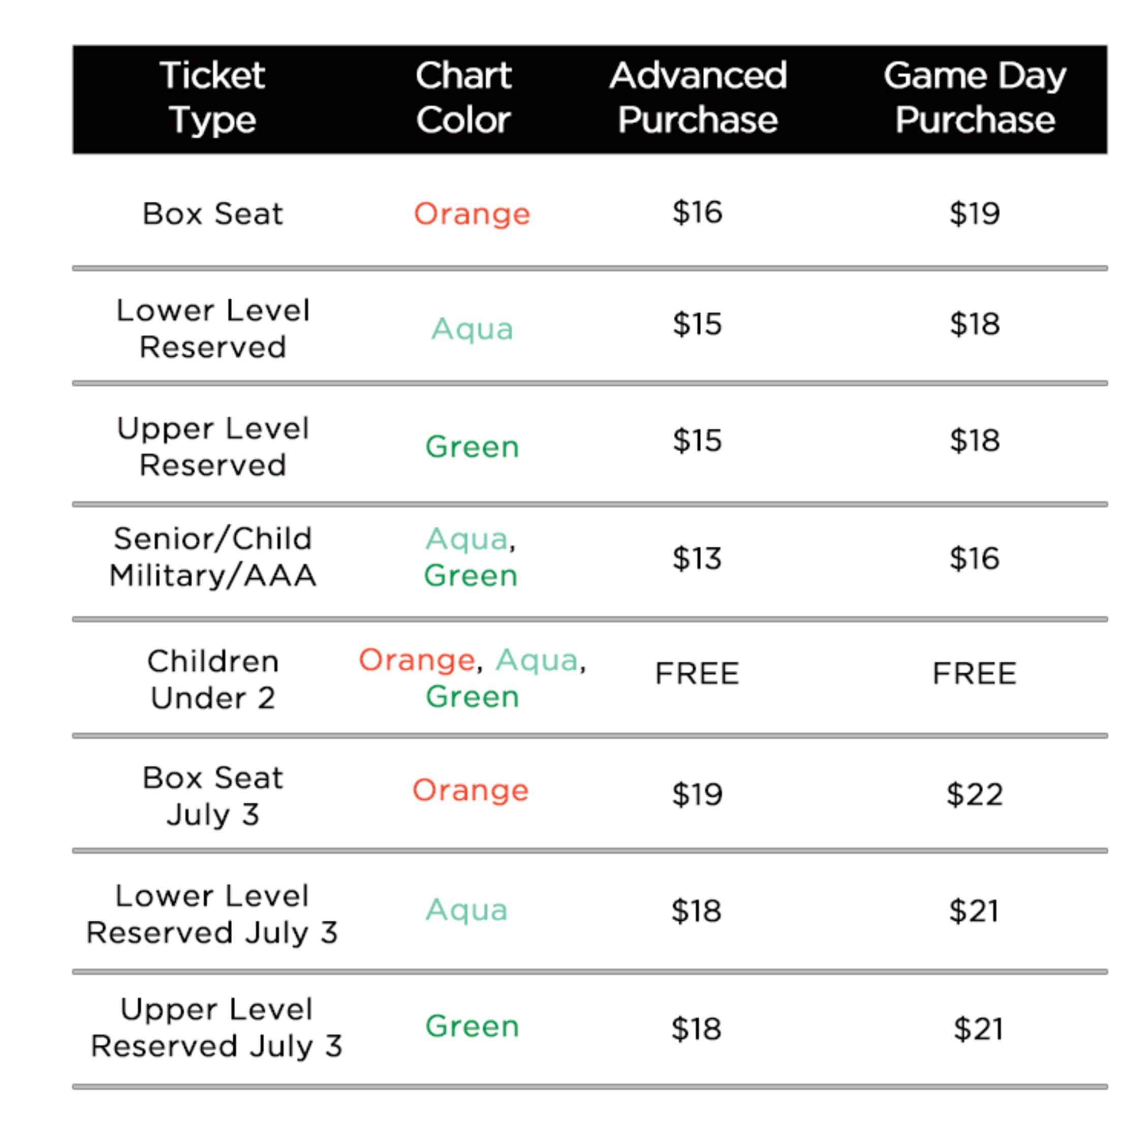1122x1122 pixels.
Task: Click the $19 Box Seat game day price
Action: click(x=975, y=213)
